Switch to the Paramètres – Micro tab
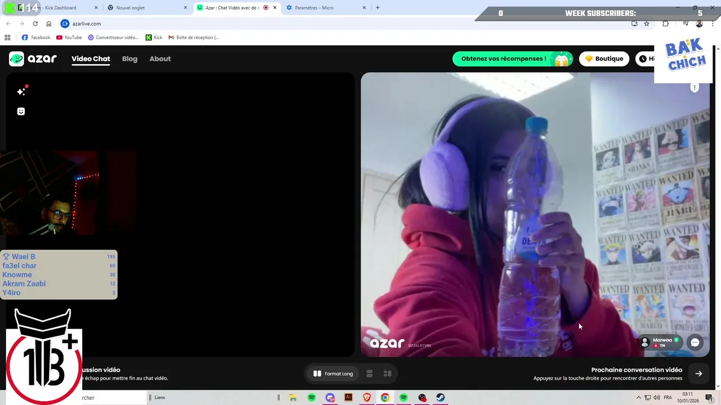721x405 pixels. [326, 8]
